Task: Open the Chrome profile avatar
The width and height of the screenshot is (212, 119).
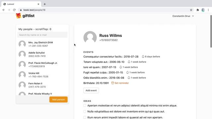Action: [203, 10]
